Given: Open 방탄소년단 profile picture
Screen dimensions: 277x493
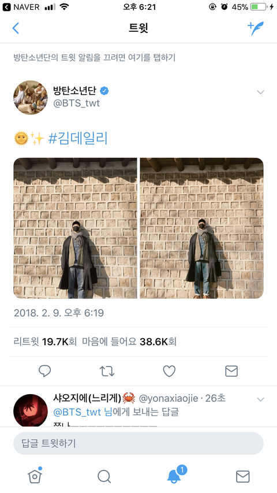Looking at the screenshot, I should (31, 98).
